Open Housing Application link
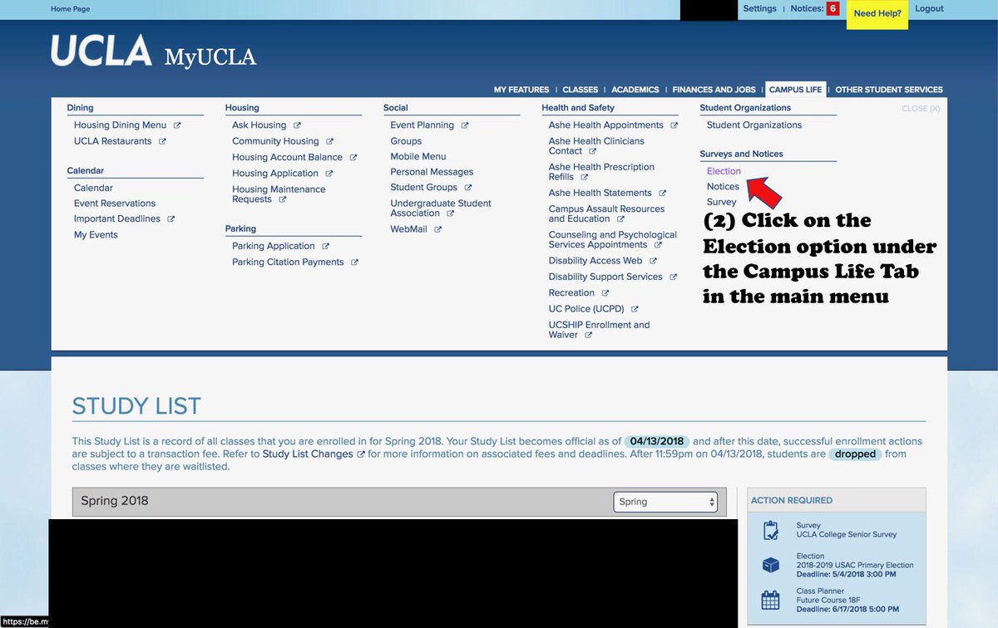 pos(275,174)
